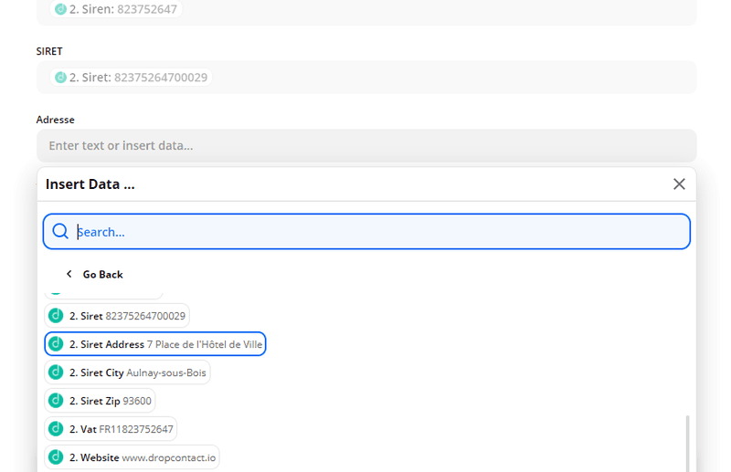Click the Search field in Insert Data
Viewport: 731px width, 472px height.
pyautogui.click(x=366, y=232)
